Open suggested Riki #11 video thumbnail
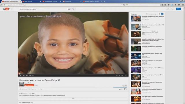The width and height of the screenshot is (185, 104). point(136,70)
